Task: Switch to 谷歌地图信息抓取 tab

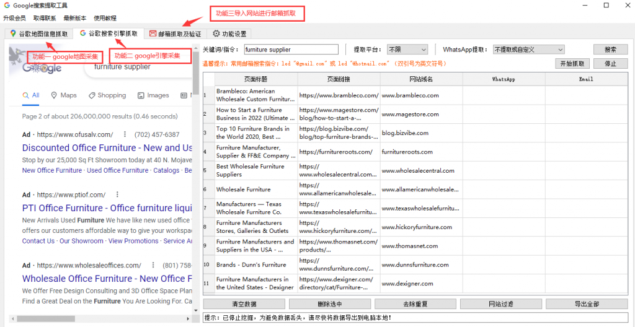Action: [39, 33]
